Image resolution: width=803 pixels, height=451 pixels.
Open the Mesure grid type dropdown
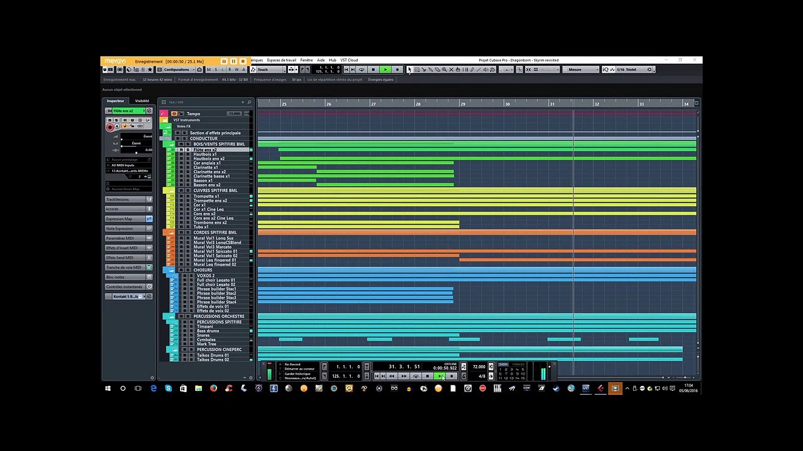click(x=580, y=70)
